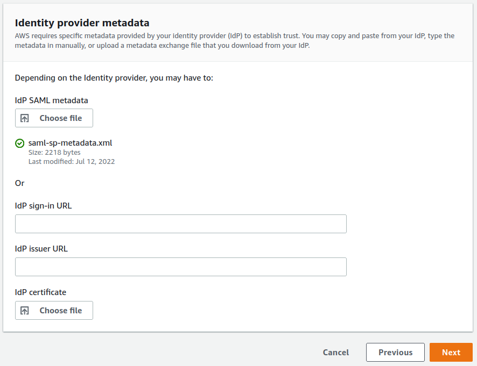Click the circle check beside the uploaded file
The height and width of the screenshot is (366, 477).
(x=20, y=143)
